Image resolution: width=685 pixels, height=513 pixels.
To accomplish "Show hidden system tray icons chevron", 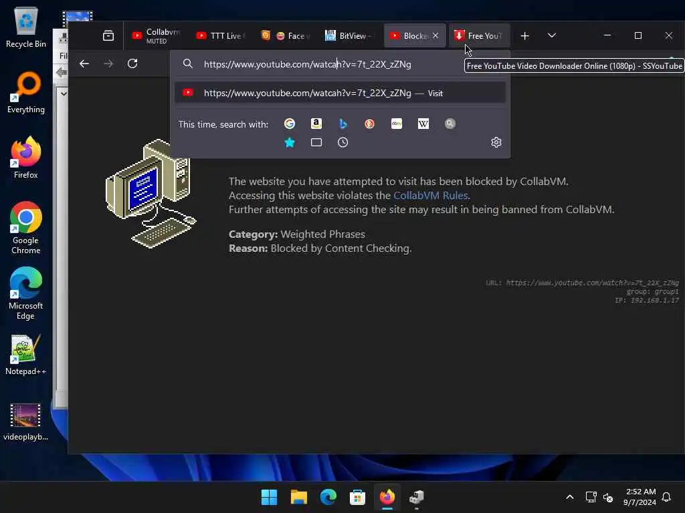I will [x=570, y=497].
